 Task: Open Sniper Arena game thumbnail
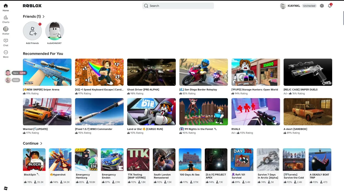pyautogui.click(x=47, y=72)
